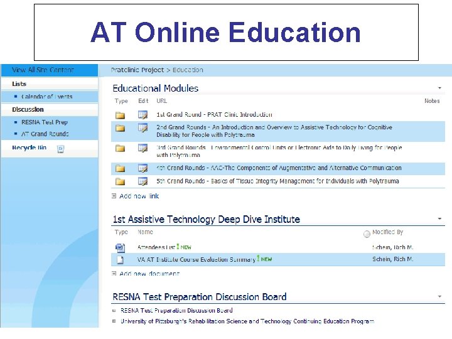452x339 pixels.
Task: Edit the 3rd Grand Rounds link entry
Action: point(143,148)
